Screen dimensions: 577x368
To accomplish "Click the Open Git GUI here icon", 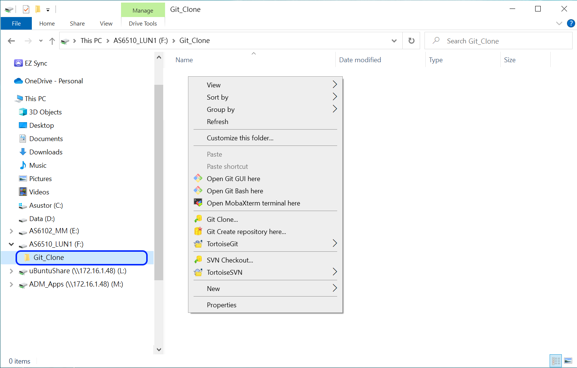I will click(198, 178).
